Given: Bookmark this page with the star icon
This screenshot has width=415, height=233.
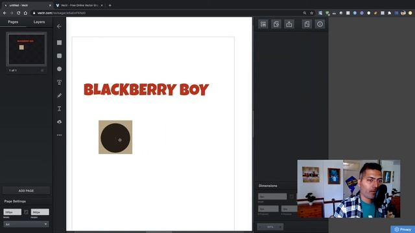Looking at the screenshot, I should pos(311,13).
